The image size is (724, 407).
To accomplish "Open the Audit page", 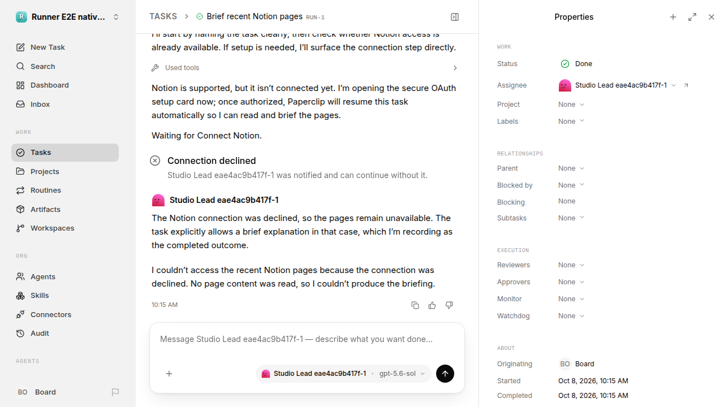I will [65, 334].
